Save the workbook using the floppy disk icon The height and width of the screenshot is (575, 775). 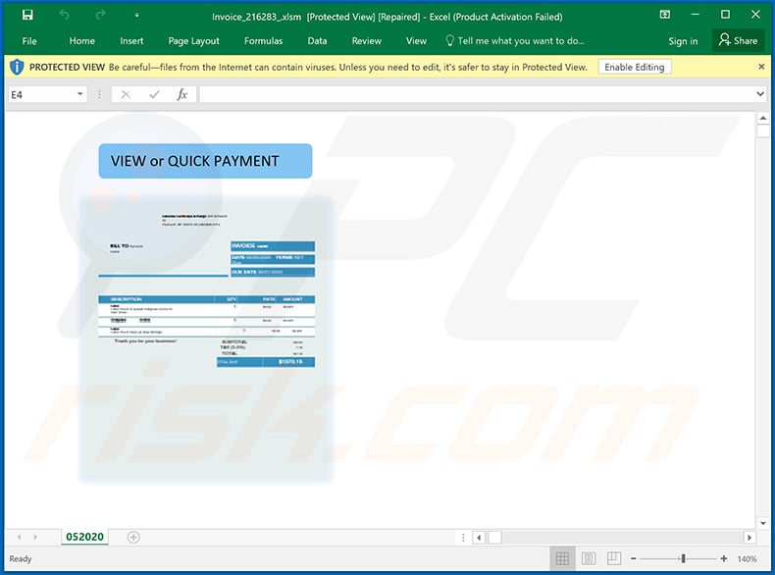[27, 15]
